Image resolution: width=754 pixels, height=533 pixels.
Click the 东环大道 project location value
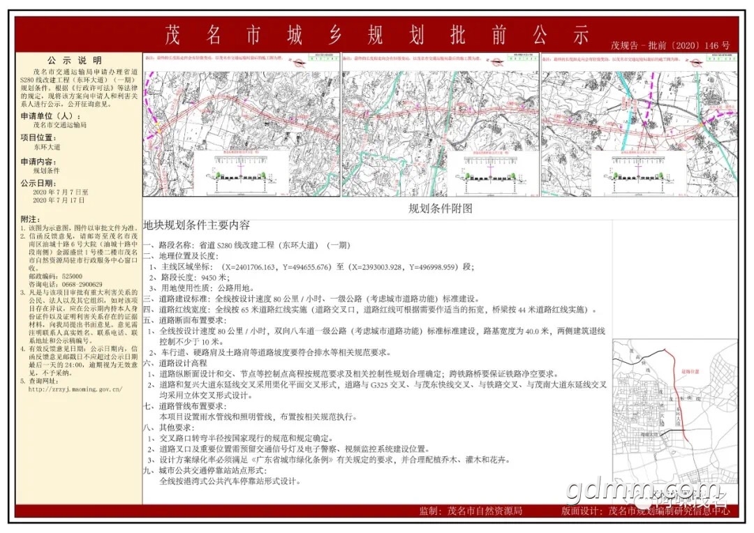[47, 147]
